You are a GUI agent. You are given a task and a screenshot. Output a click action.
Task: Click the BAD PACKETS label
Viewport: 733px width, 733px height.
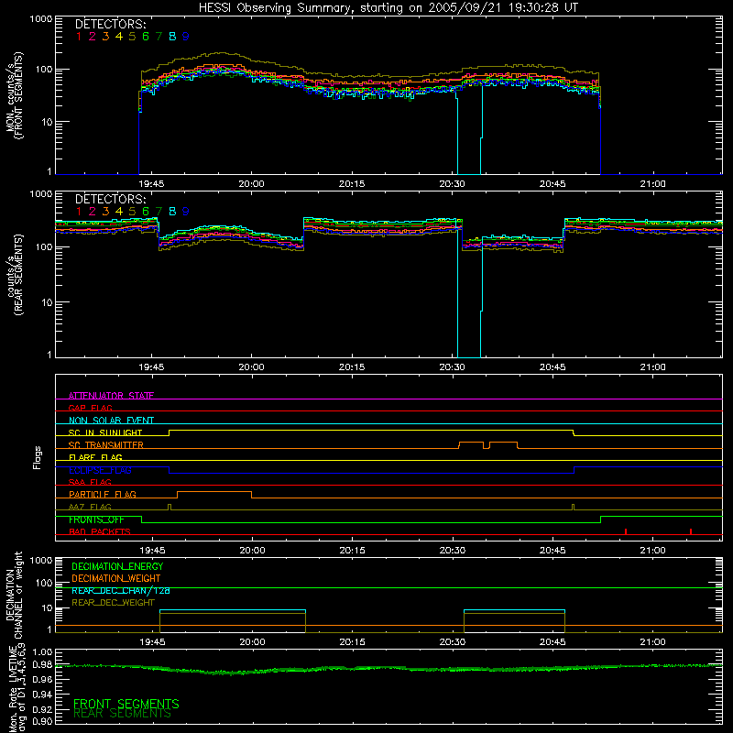point(100,531)
